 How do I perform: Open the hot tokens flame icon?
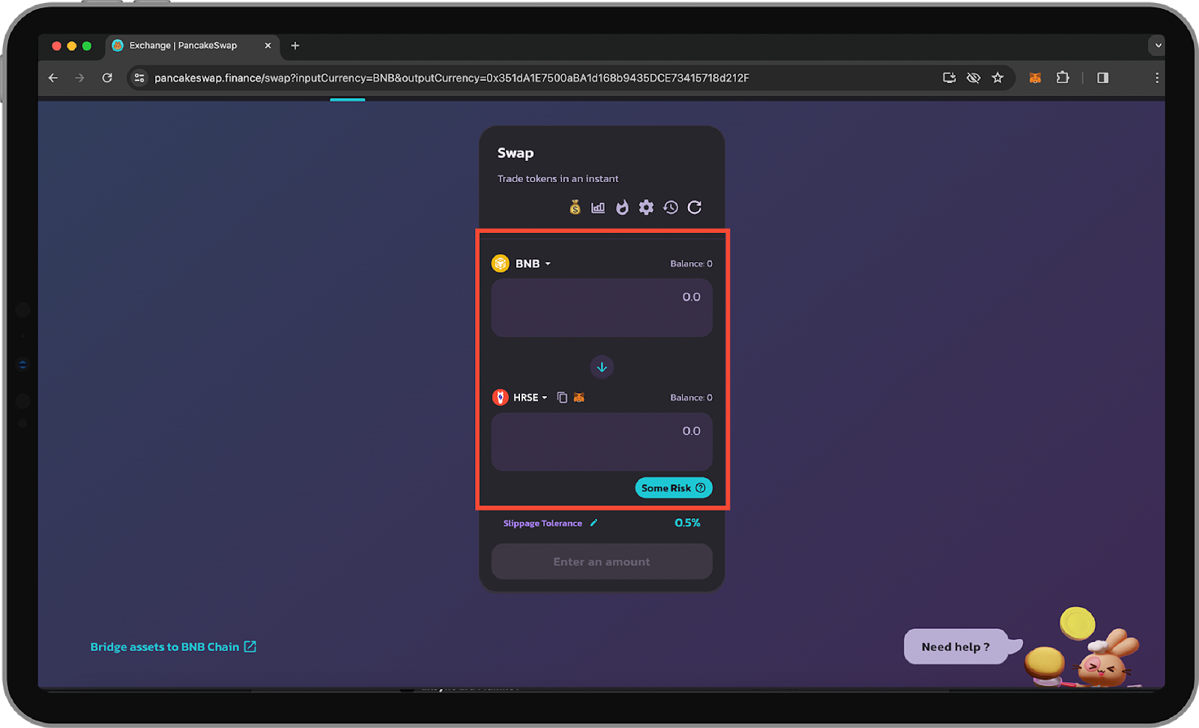(622, 207)
